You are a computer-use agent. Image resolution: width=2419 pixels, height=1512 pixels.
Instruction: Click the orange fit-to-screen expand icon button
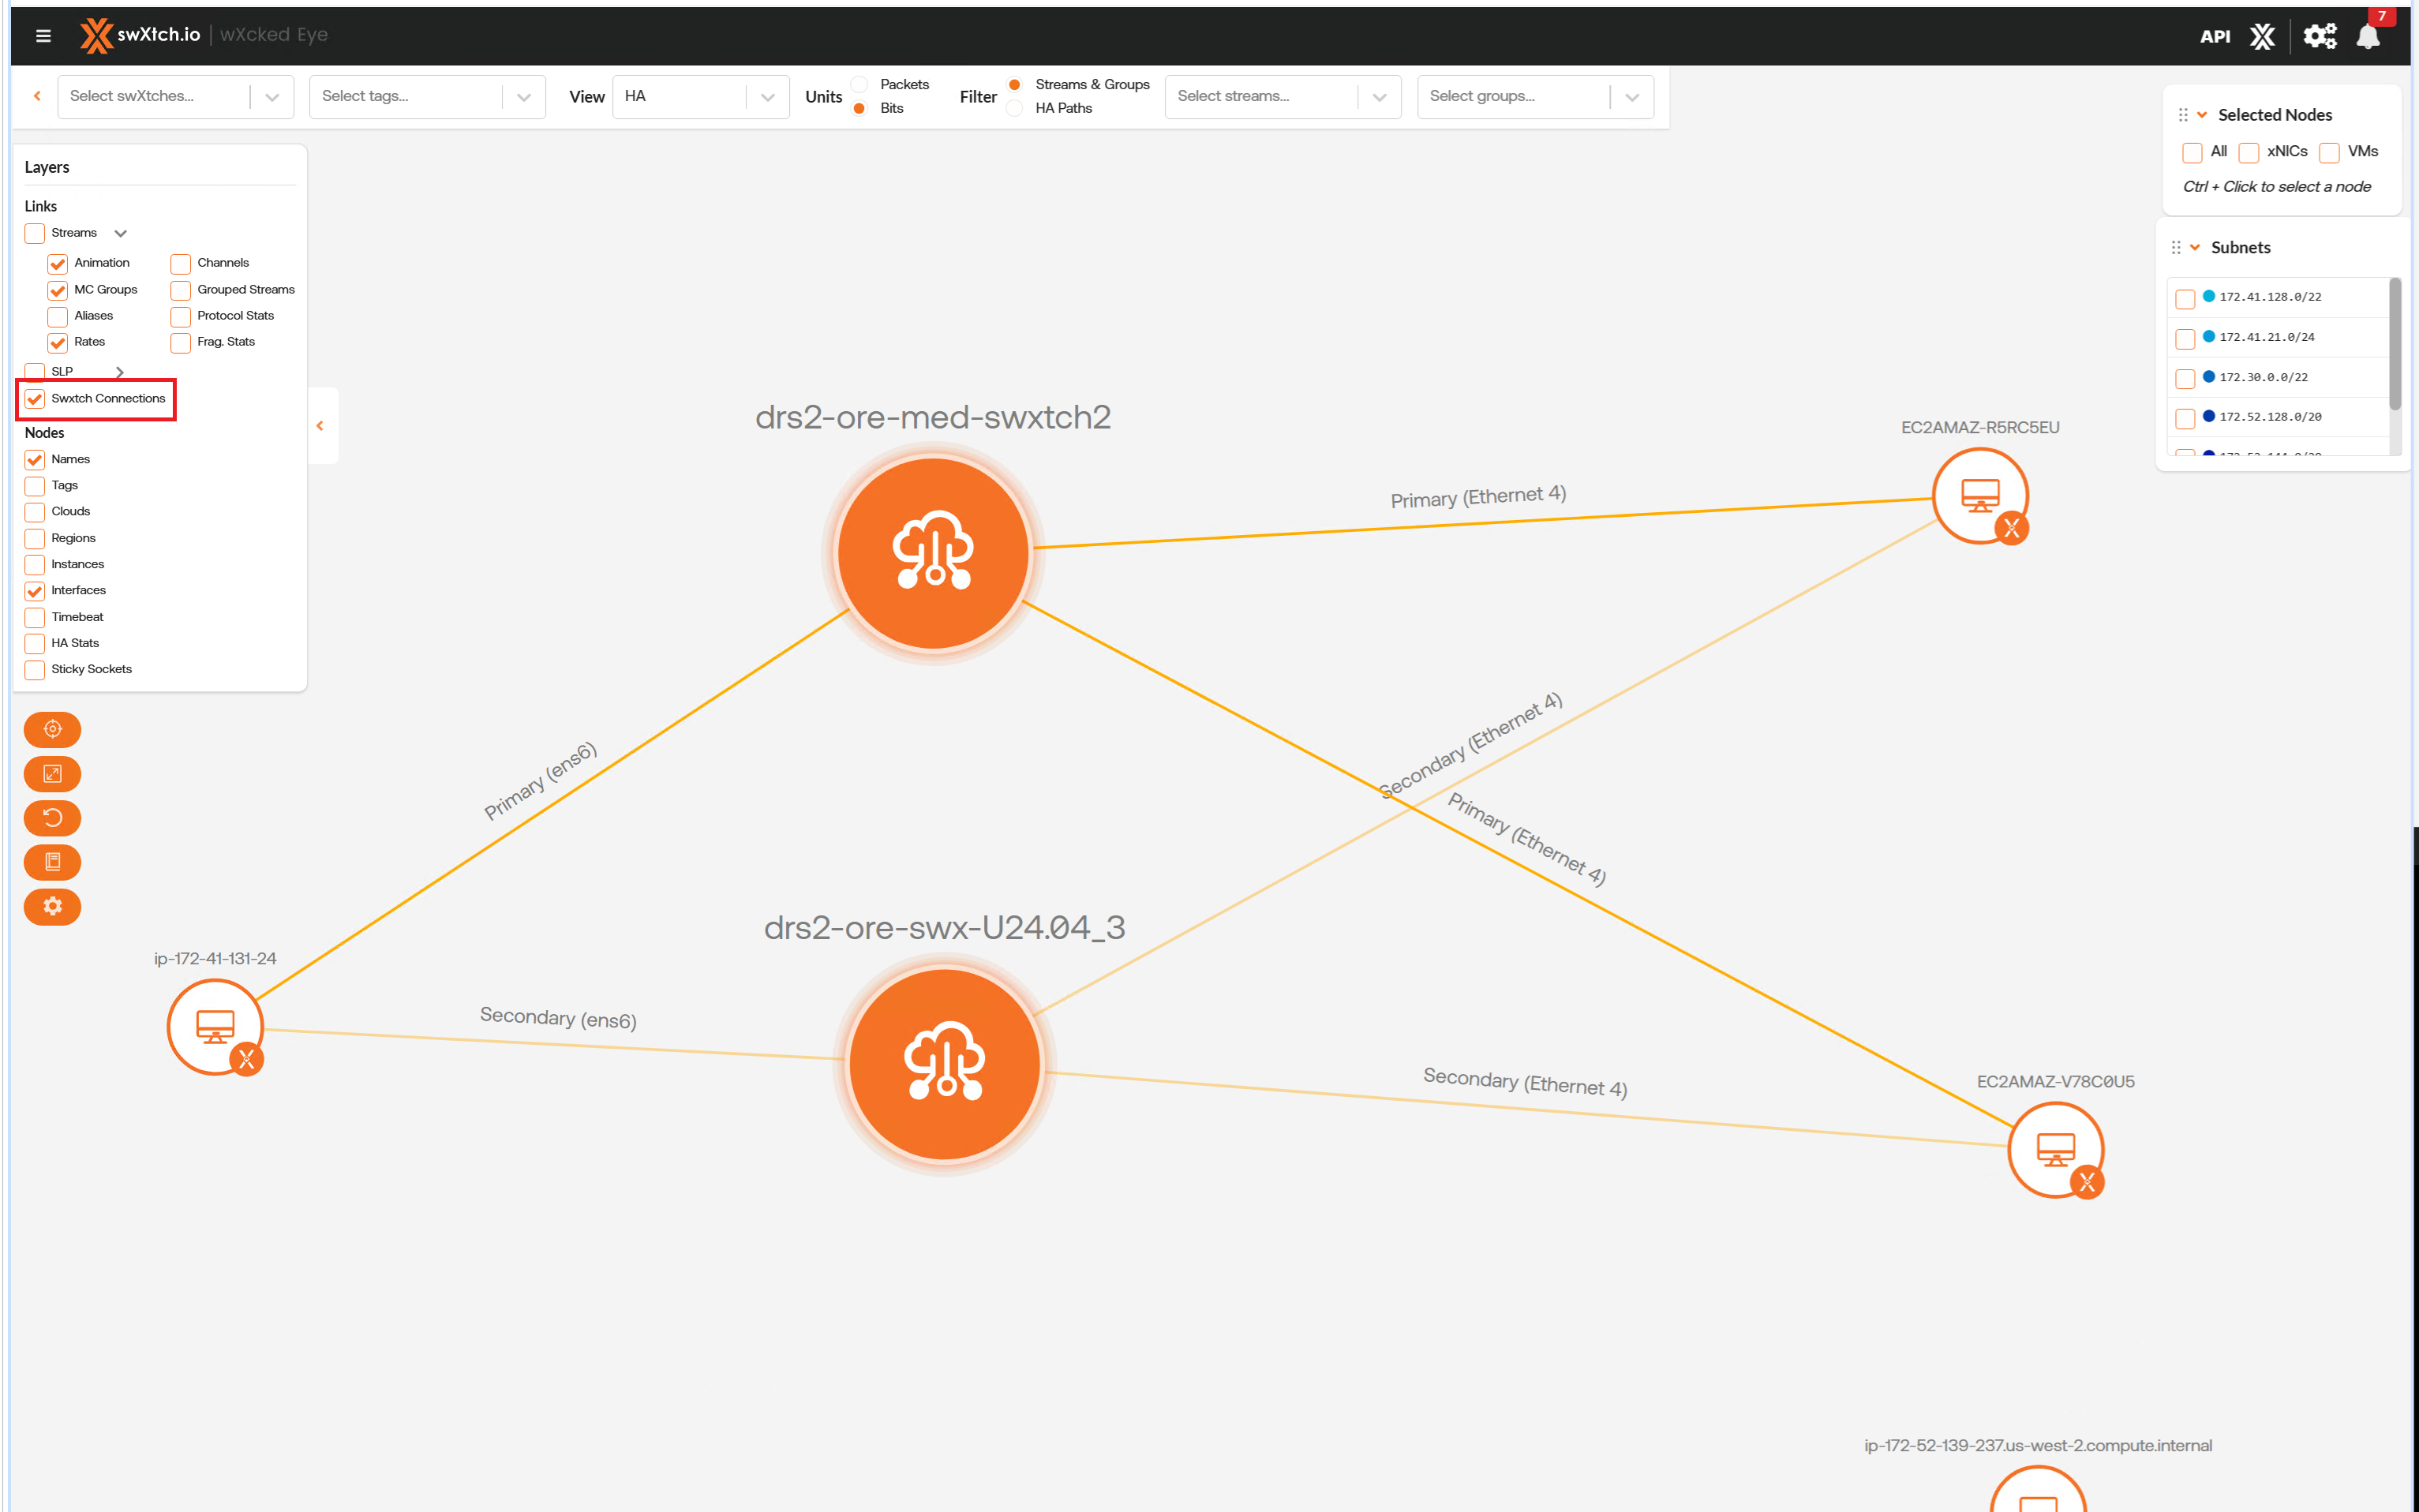coord(52,774)
